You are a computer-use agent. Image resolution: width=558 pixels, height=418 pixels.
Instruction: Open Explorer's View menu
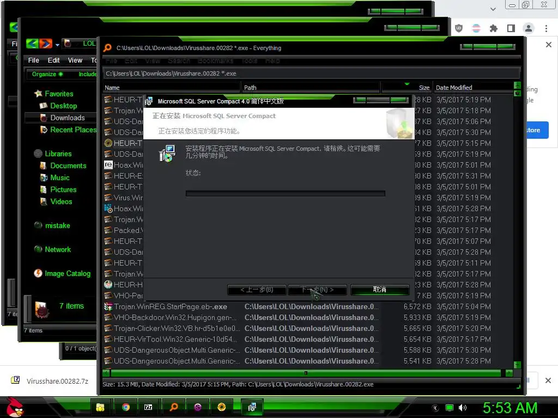pos(75,60)
